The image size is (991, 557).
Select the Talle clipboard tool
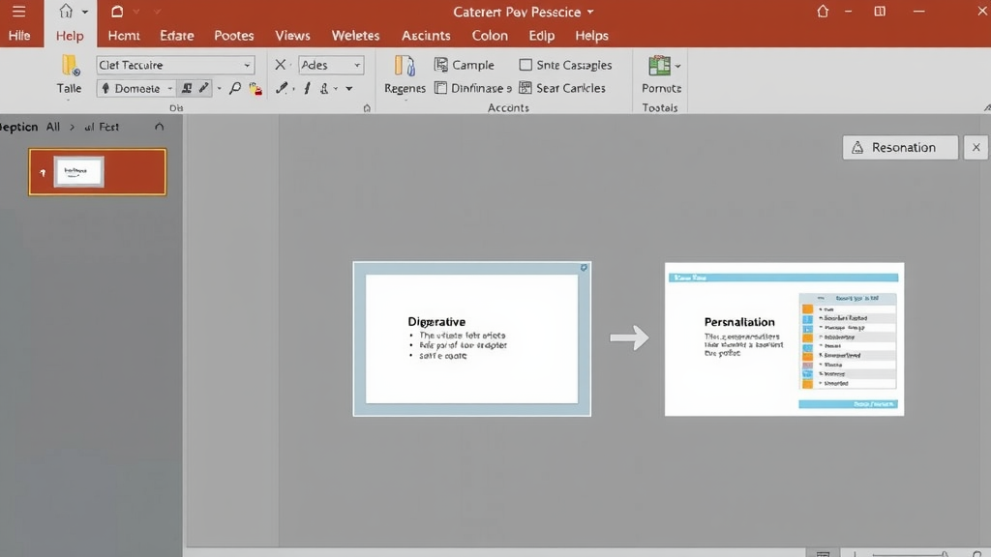pos(68,77)
